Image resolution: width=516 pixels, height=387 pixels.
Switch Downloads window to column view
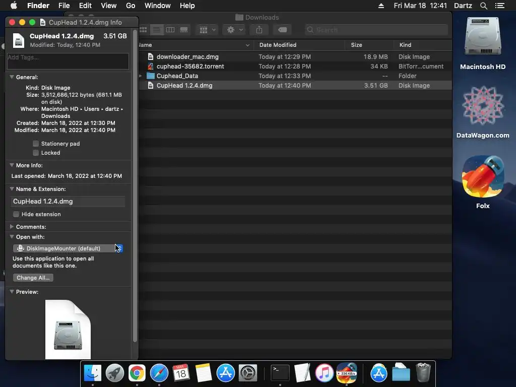click(x=170, y=30)
